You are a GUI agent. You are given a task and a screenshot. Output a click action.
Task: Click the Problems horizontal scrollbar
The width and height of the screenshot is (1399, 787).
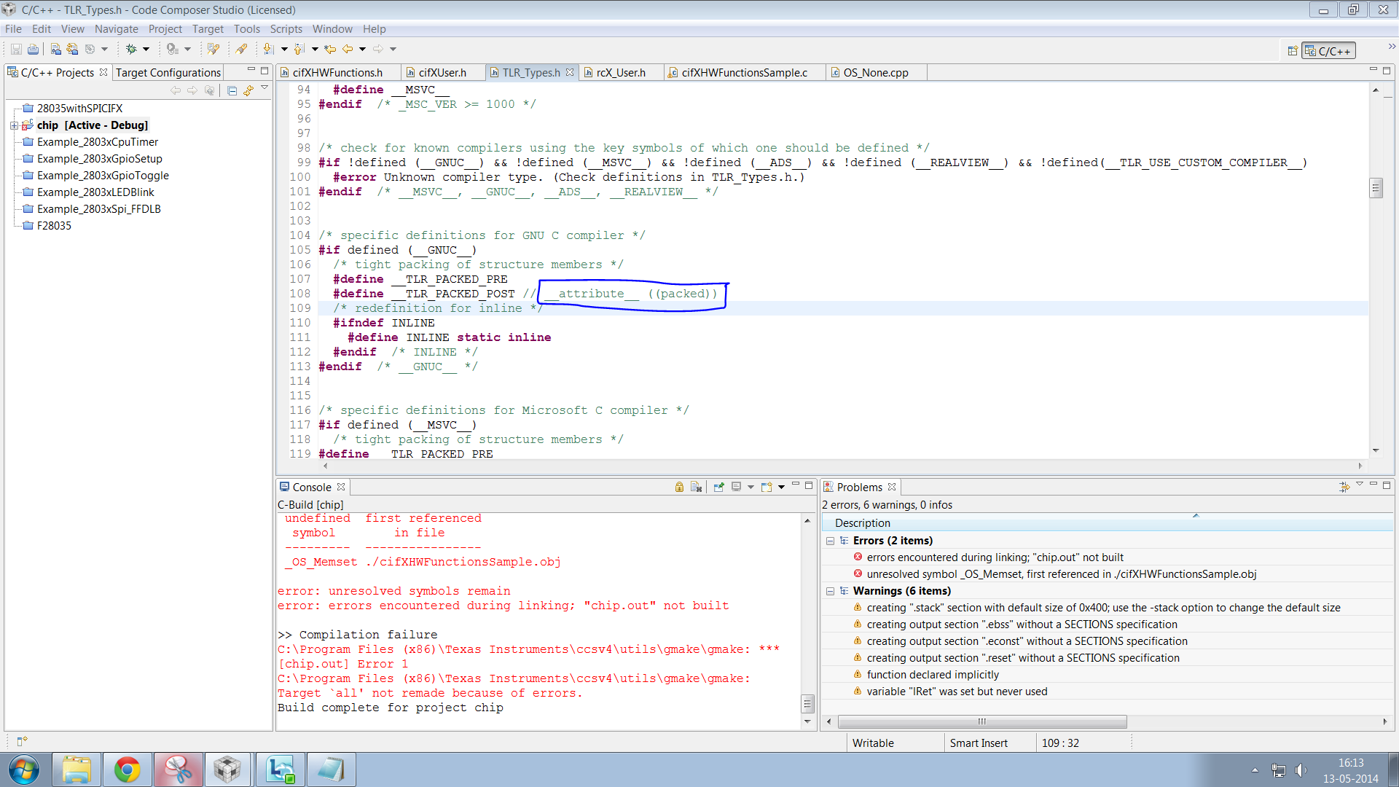pos(981,721)
